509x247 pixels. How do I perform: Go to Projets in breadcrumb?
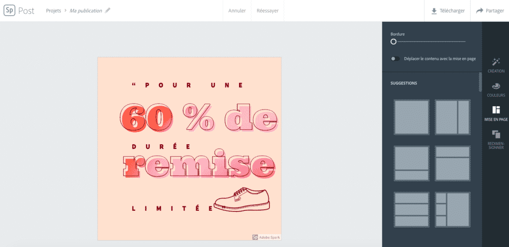53,10
